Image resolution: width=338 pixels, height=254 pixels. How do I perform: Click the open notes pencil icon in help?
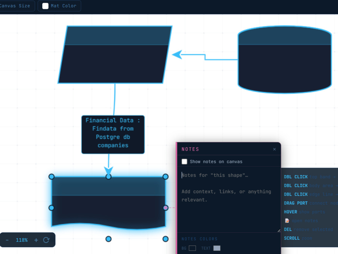coord(287,220)
